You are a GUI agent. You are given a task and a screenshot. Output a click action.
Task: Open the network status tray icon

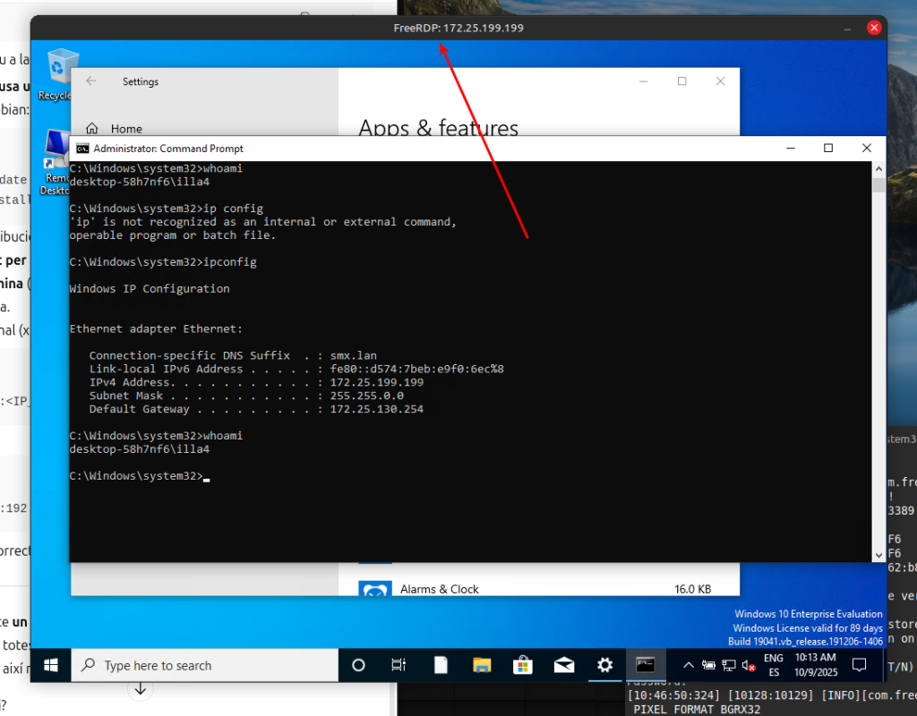pyautogui.click(x=728, y=666)
